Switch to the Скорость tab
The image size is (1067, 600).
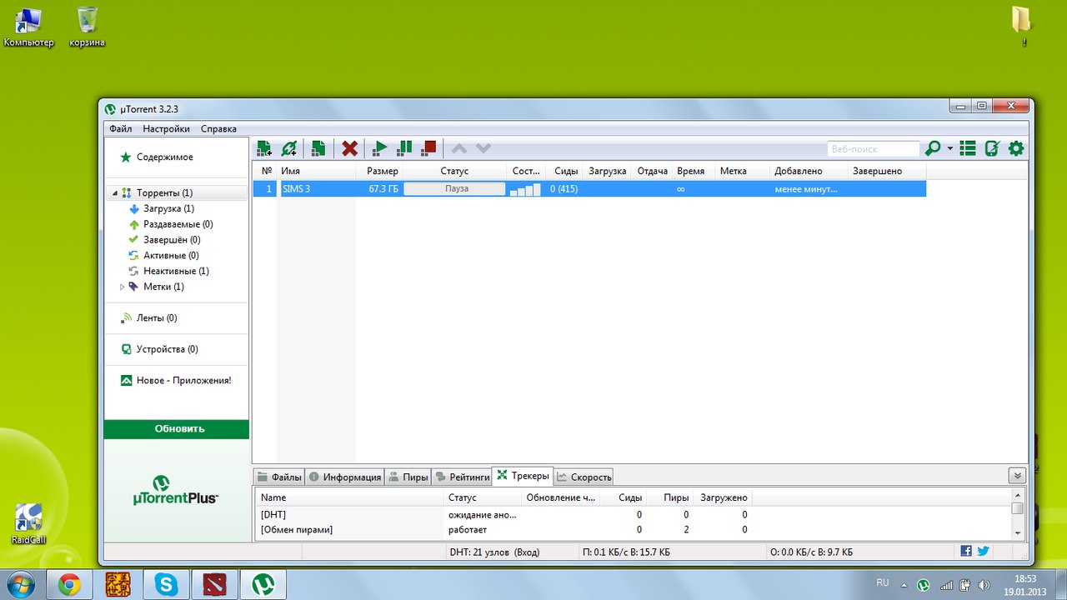tap(584, 477)
